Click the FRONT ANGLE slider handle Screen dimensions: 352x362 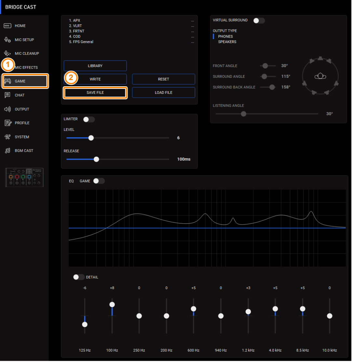[265, 66]
